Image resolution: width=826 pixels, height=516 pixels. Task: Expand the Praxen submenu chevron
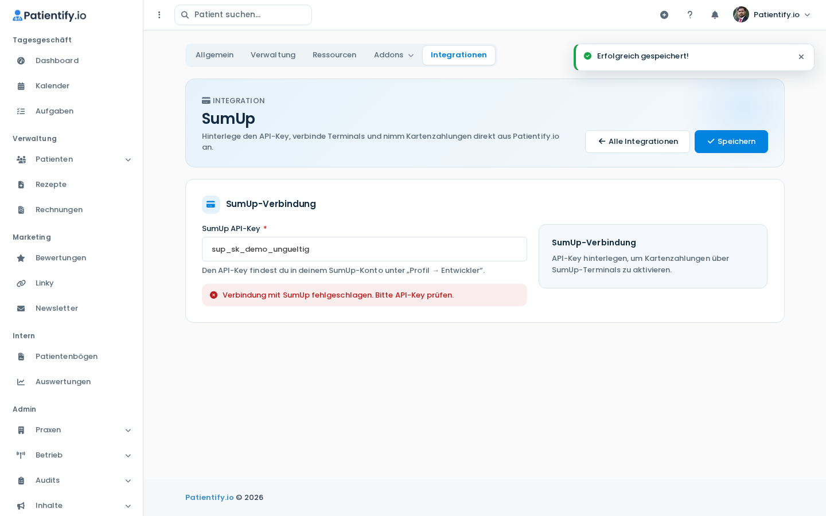128,431
